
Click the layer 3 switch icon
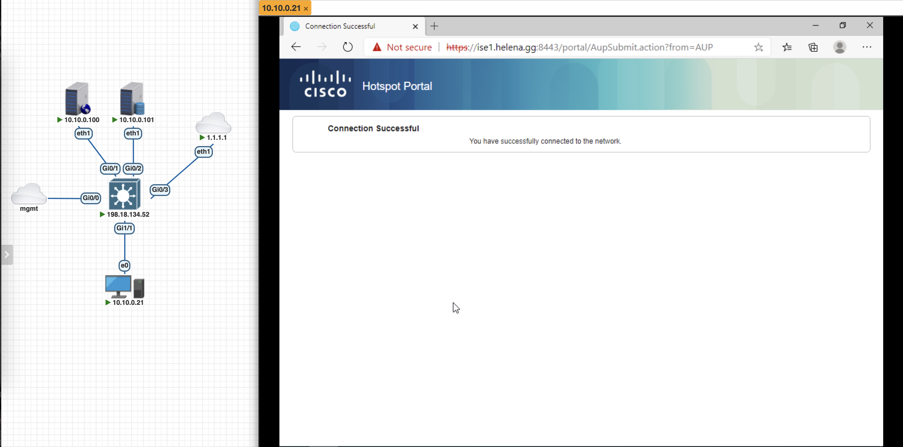[x=124, y=194]
